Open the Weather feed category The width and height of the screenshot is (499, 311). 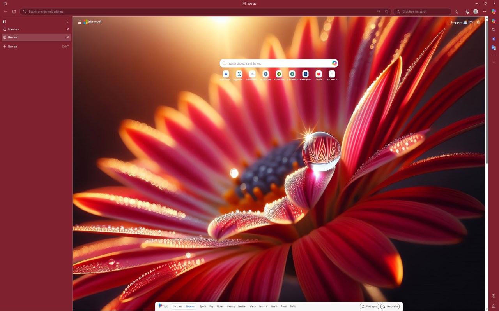[x=242, y=306]
